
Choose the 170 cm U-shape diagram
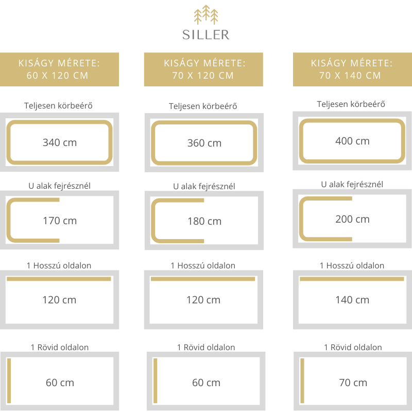pos(59,220)
